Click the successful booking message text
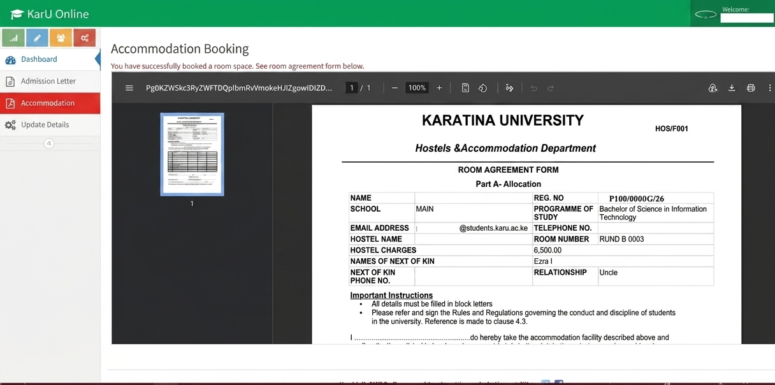 tap(238, 66)
